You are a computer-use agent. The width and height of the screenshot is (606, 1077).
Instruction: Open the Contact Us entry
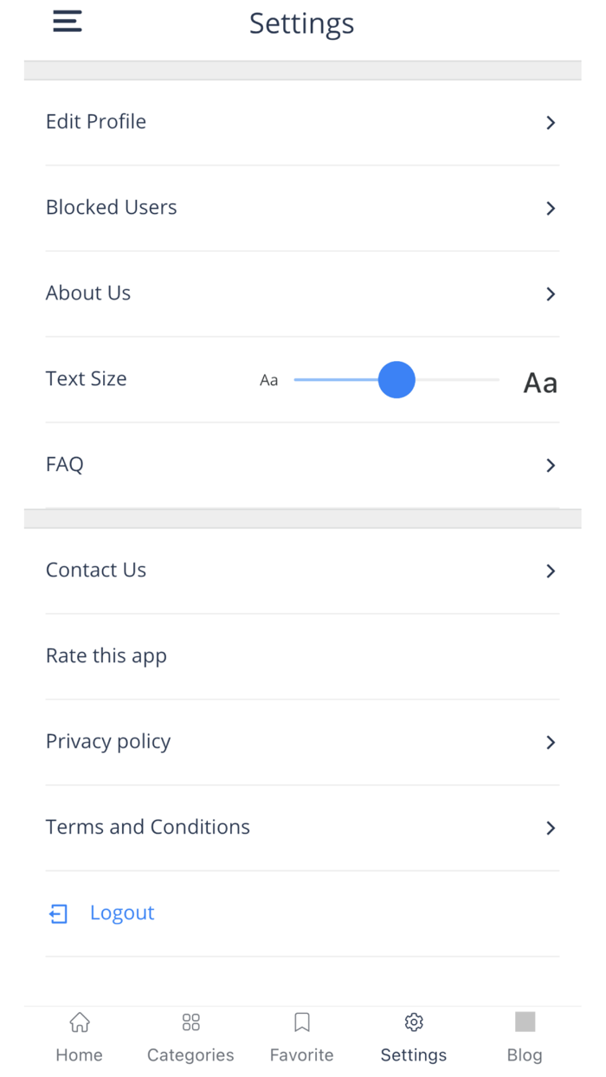point(96,571)
